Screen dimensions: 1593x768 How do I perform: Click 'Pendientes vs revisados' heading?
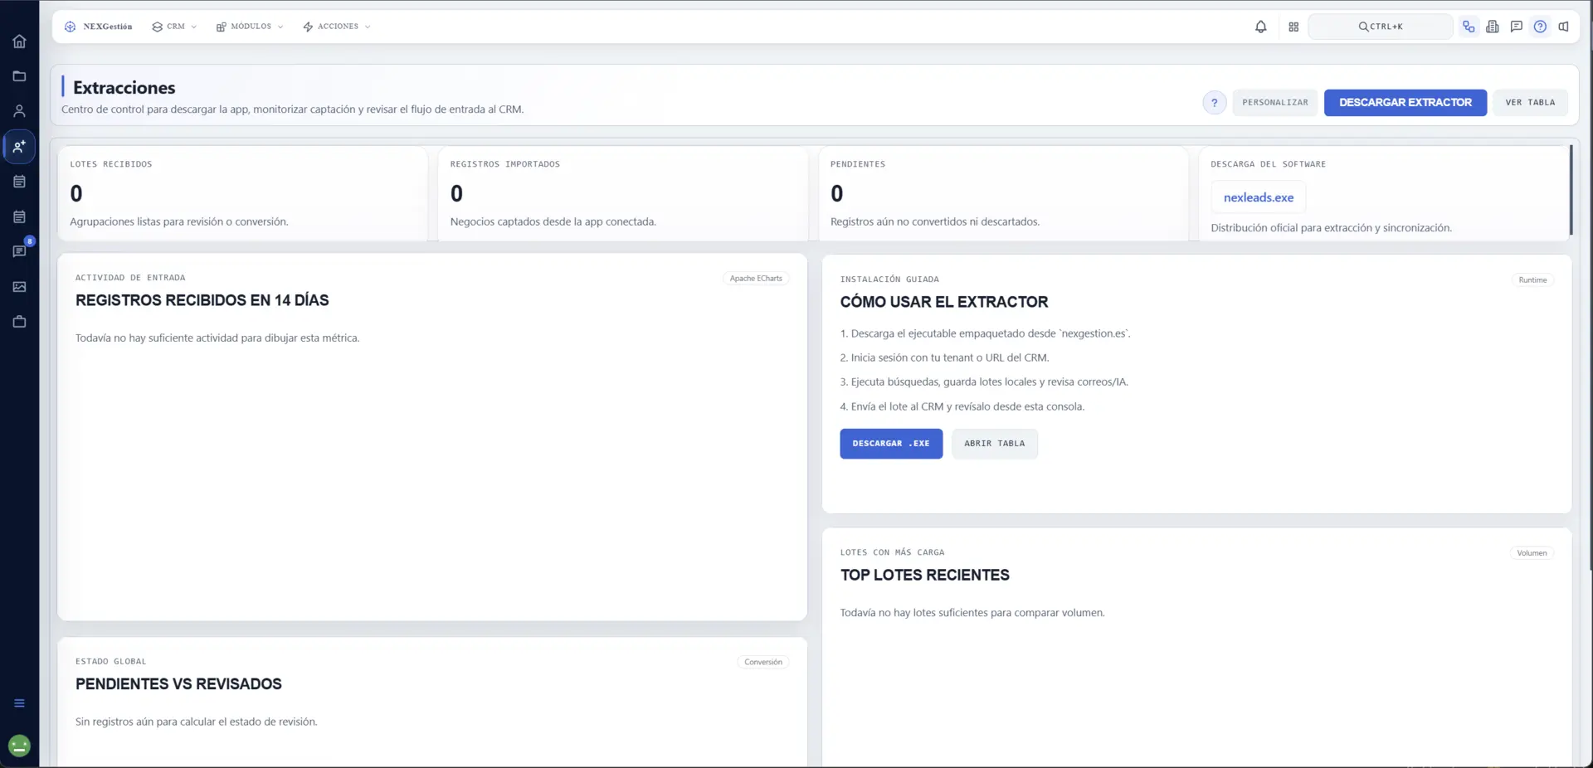178,684
